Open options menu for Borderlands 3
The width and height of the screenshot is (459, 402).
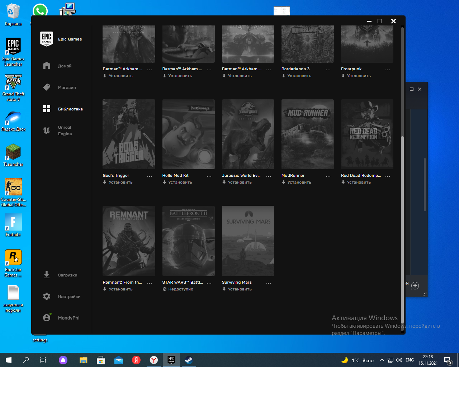328,70
